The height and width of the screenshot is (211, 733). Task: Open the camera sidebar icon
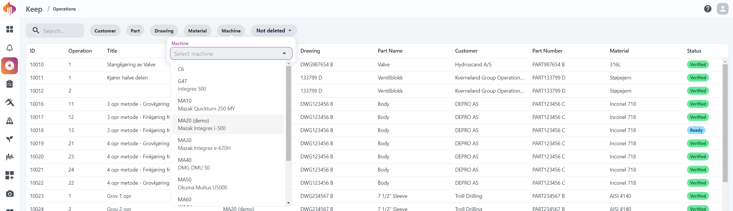point(10,194)
